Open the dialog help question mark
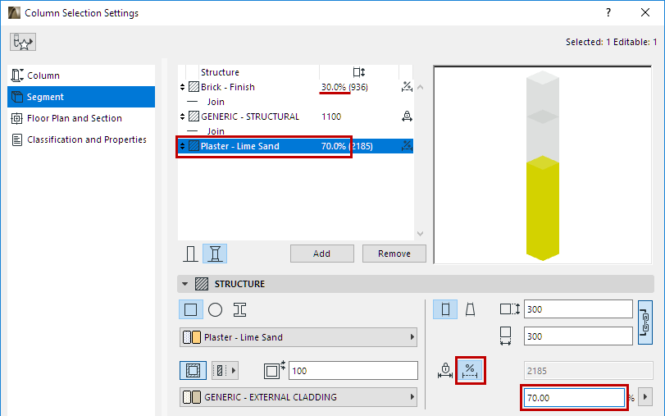665x416 pixels. point(608,13)
